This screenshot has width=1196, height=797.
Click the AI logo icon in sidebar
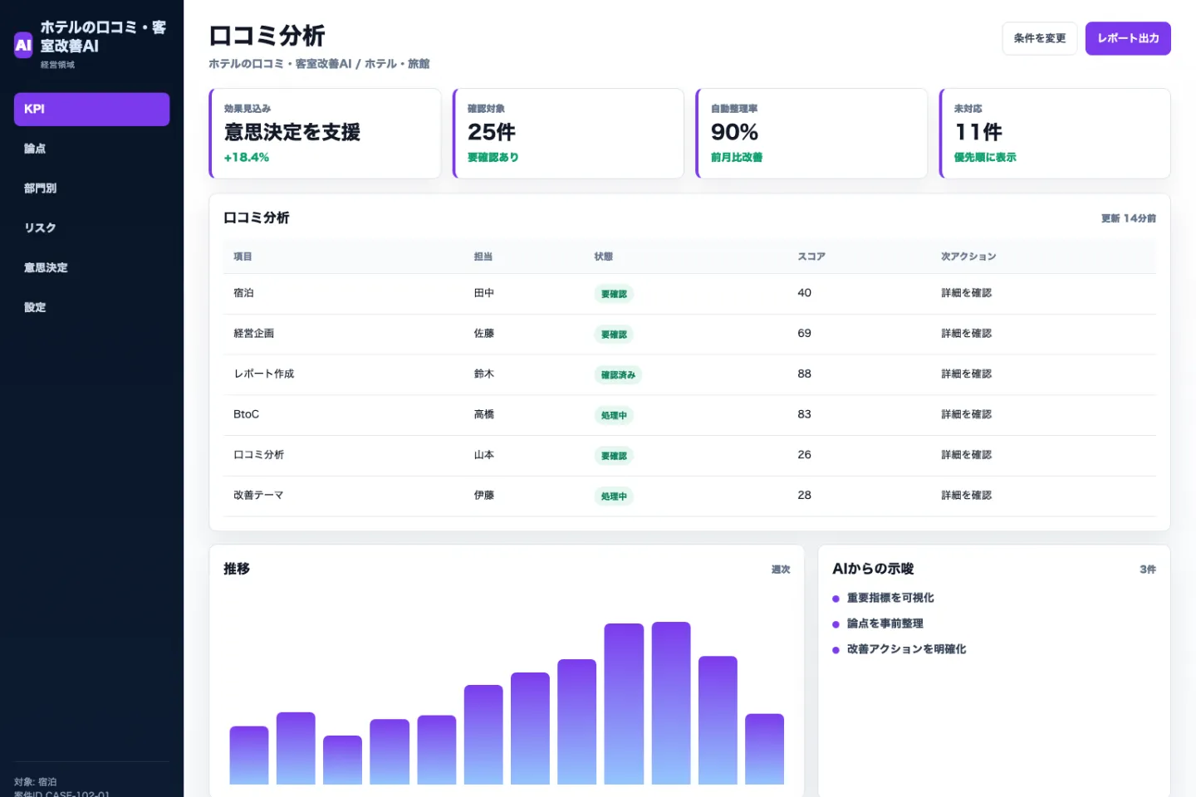[23, 45]
